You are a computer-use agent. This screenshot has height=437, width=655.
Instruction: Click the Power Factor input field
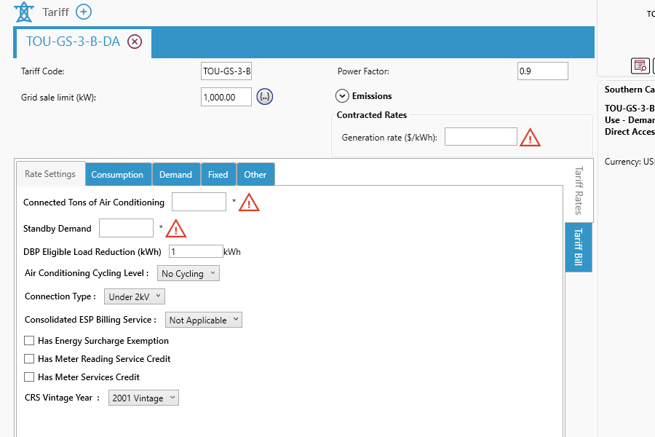tap(542, 71)
